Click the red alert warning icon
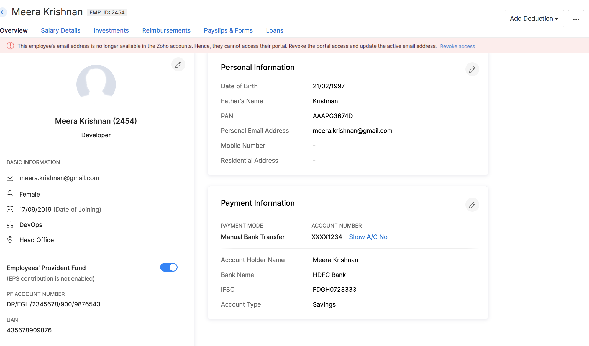The height and width of the screenshot is (346, 589). coord(10,46)
